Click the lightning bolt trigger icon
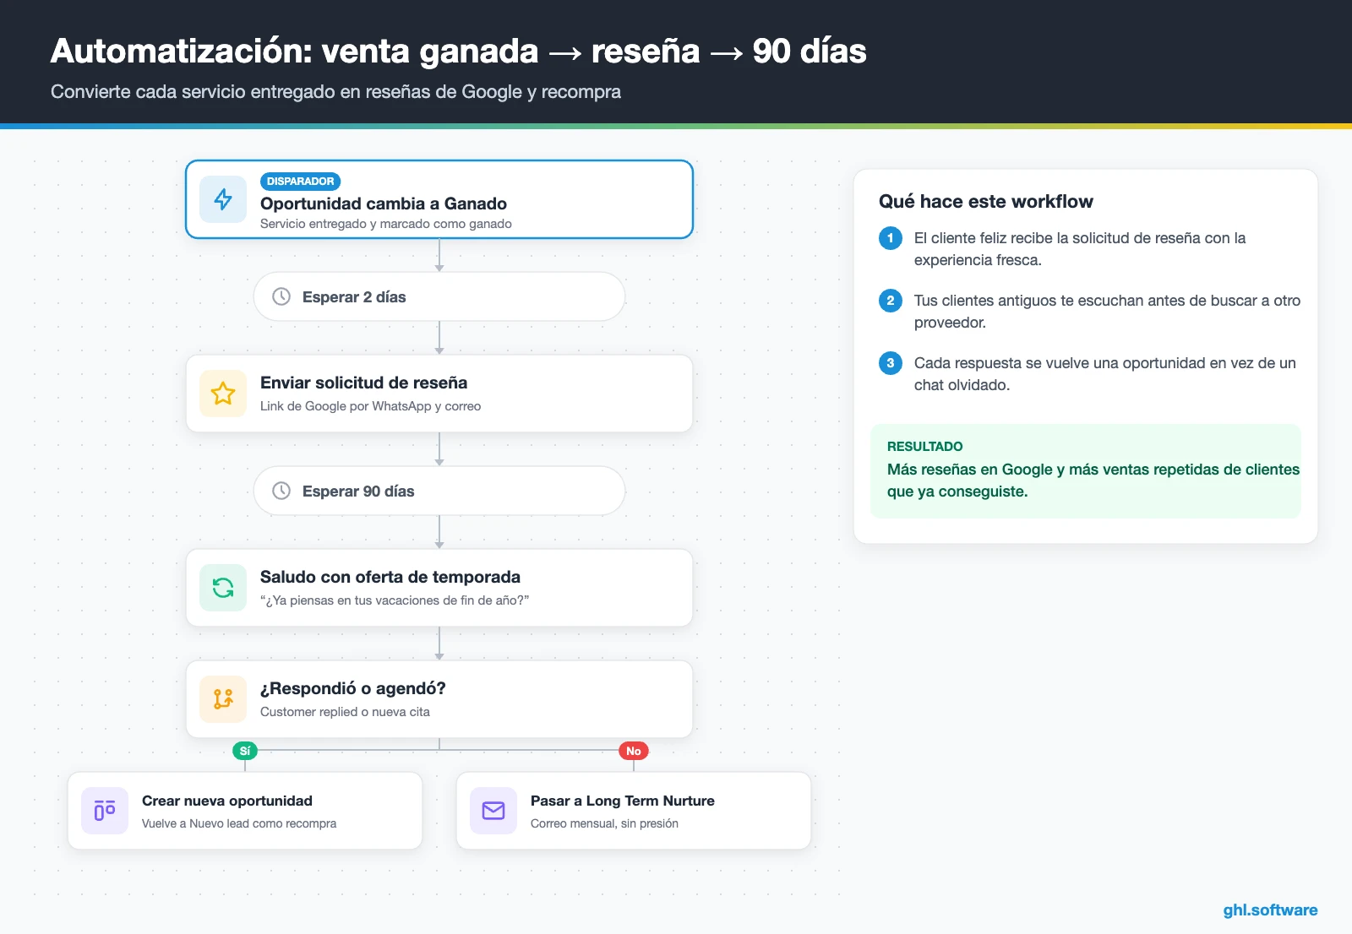Image resolution: width=1352 pixels, height=934 pixels. coord(223,199)
